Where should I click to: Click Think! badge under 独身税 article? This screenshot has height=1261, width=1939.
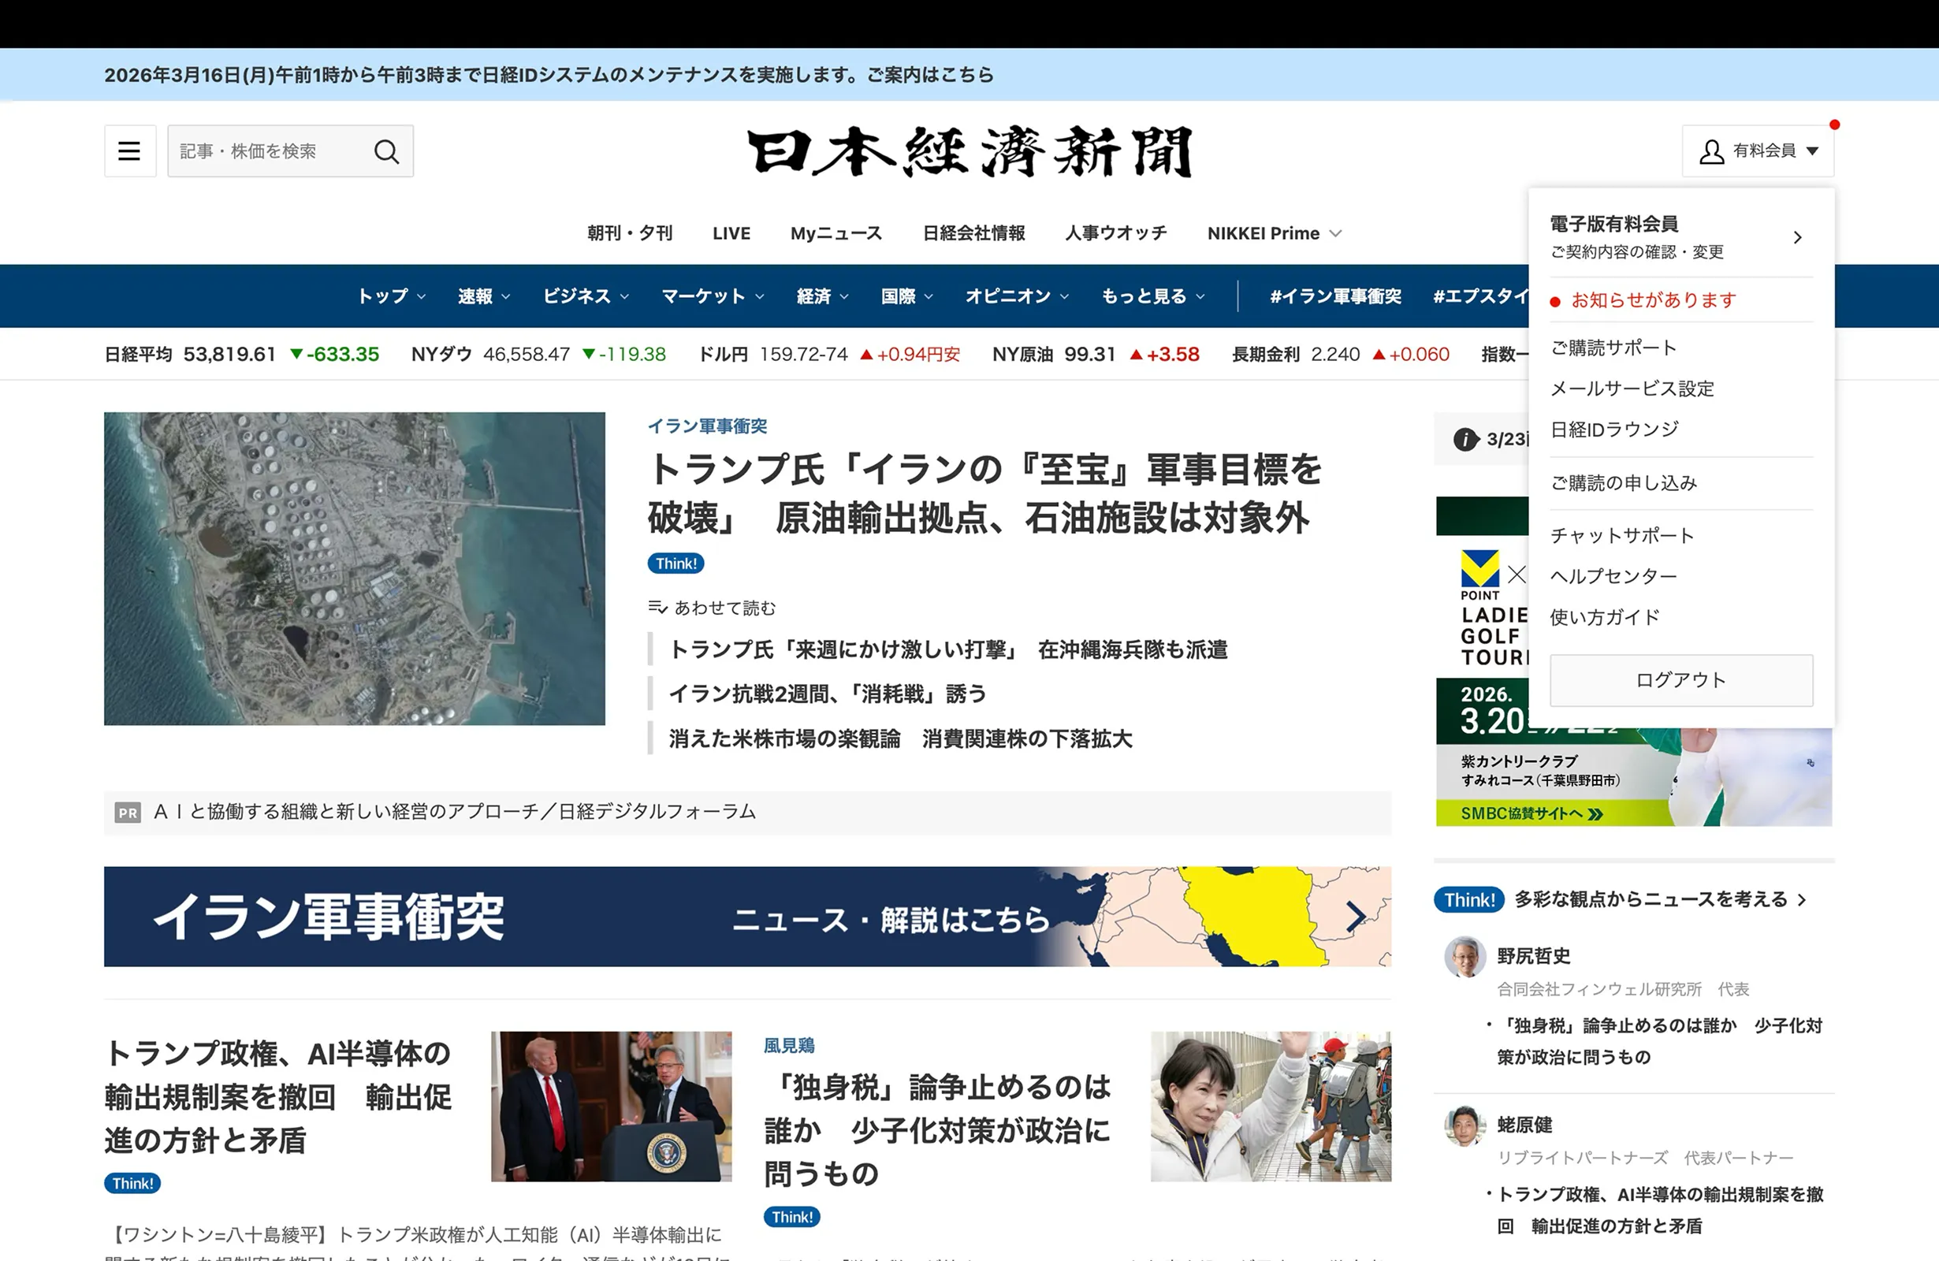(x=792, y=1216)
